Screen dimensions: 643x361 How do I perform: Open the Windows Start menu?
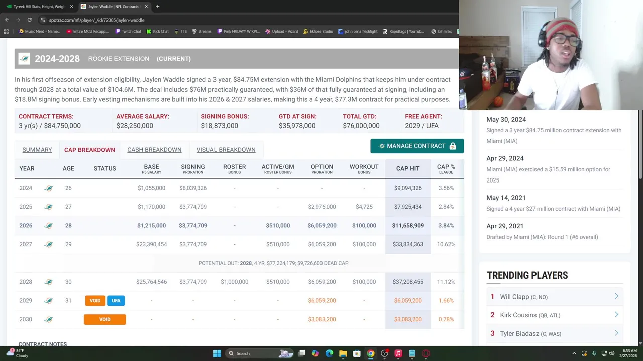[217, 353]
